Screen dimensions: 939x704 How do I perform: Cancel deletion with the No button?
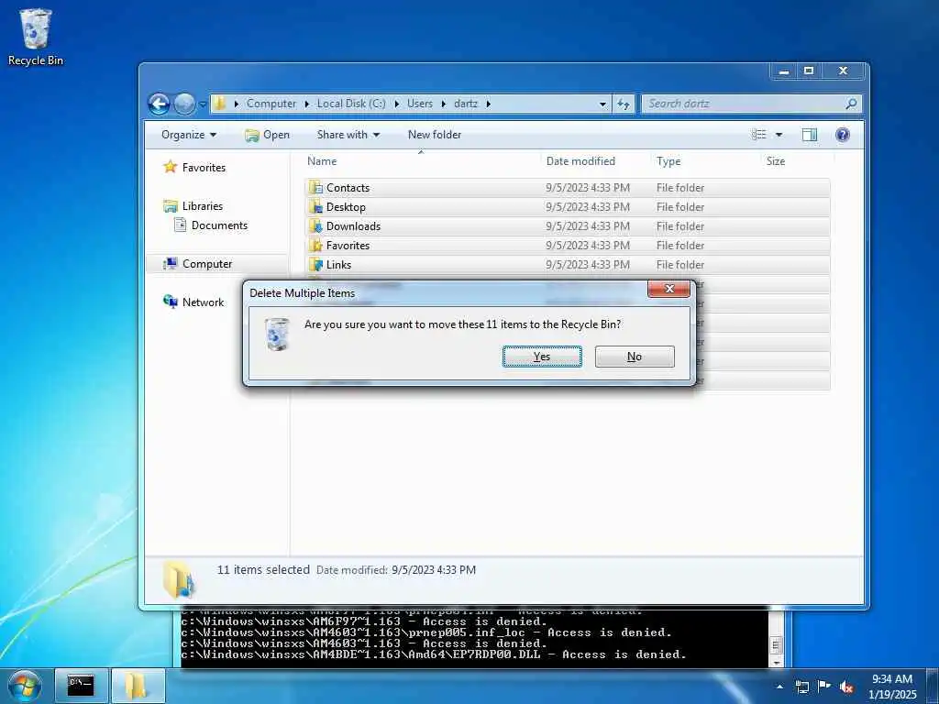[x=635, y=357]
